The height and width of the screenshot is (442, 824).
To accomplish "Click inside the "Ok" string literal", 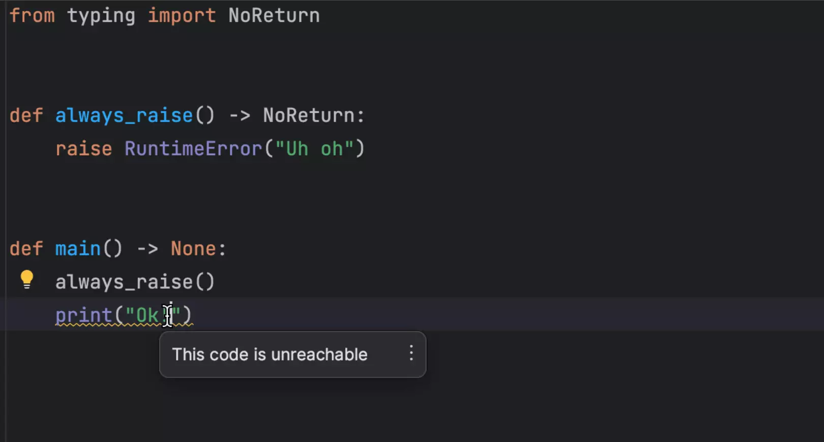I will (x=146, y=315).
